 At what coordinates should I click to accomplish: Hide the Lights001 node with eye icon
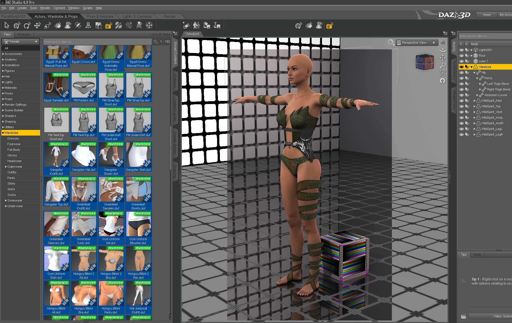[x=461, y=50]
